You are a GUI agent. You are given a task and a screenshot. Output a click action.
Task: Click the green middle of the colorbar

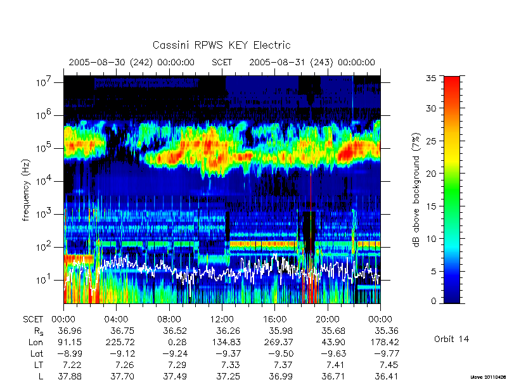(452, 191)
